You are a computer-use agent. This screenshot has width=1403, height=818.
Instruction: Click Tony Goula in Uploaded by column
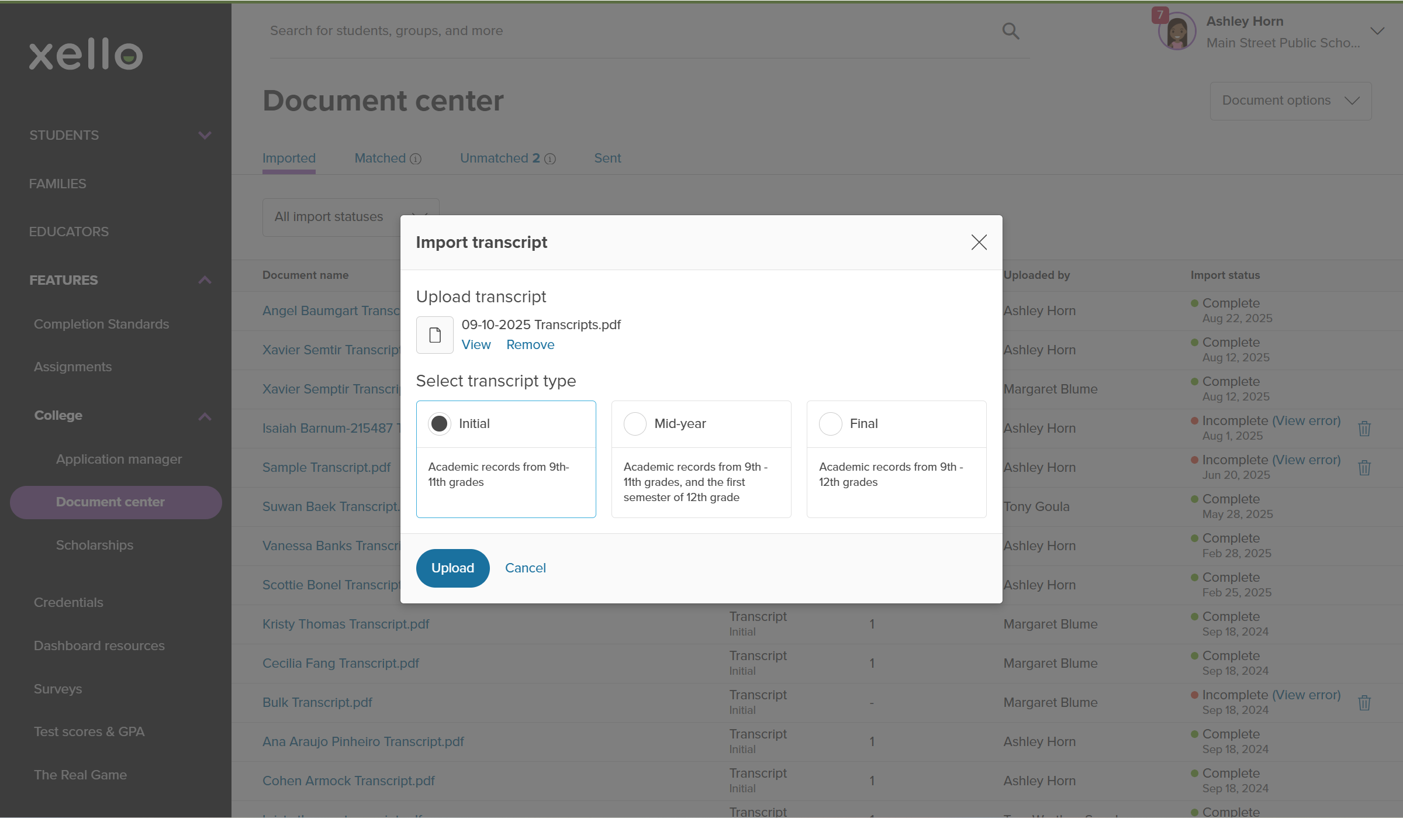(x=1036, y=506)
